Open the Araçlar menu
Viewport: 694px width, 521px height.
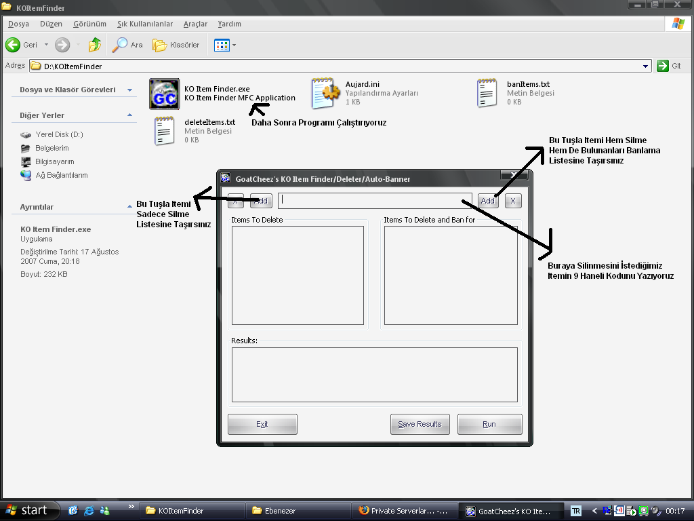pos(195,24)
